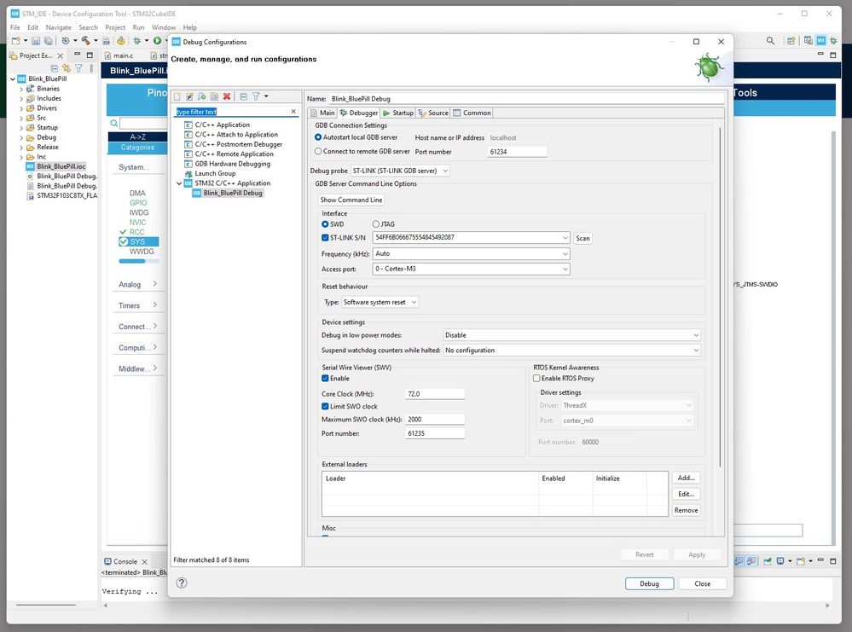This screenshot has width=852, height=632.
Task: Toggle the Limit SWO clock checkbox
Action: click(325, 407)
